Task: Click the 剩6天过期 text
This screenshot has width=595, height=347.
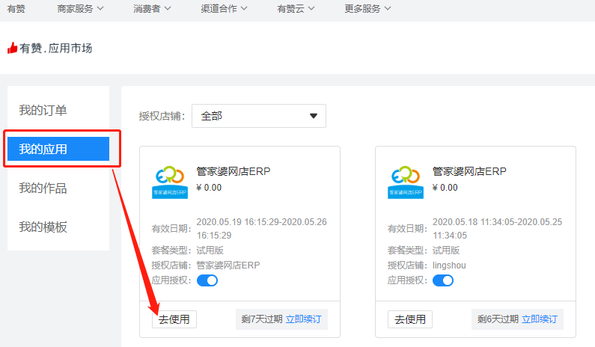Action: [498, 319]
